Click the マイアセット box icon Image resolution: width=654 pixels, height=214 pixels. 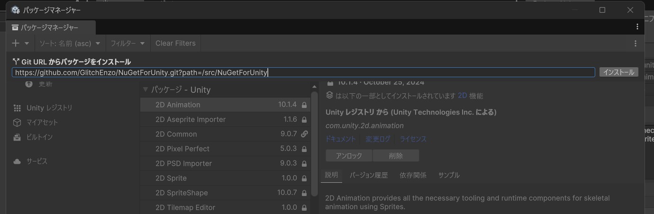point(18,123)
